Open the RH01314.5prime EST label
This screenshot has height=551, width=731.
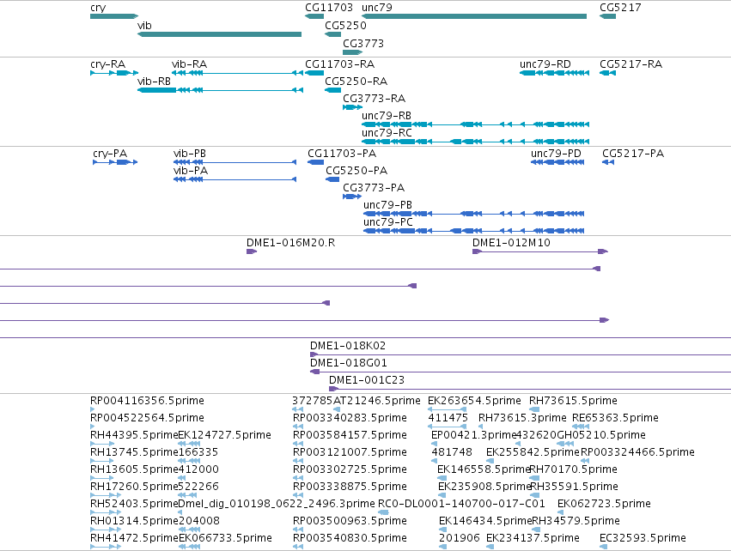(134, 521)
